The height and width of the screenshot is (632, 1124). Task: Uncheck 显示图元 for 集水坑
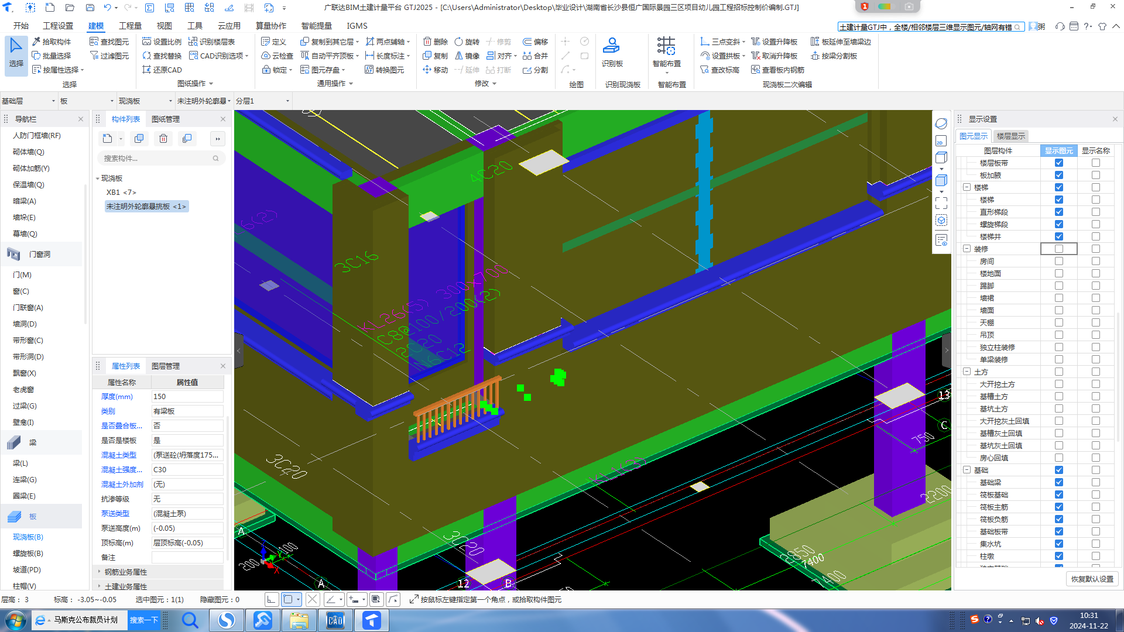click(x=1058, y=544)
